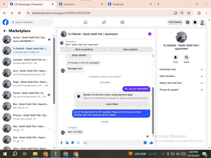Open Windows Start menu
211x158 pixels.
(5, 154)
